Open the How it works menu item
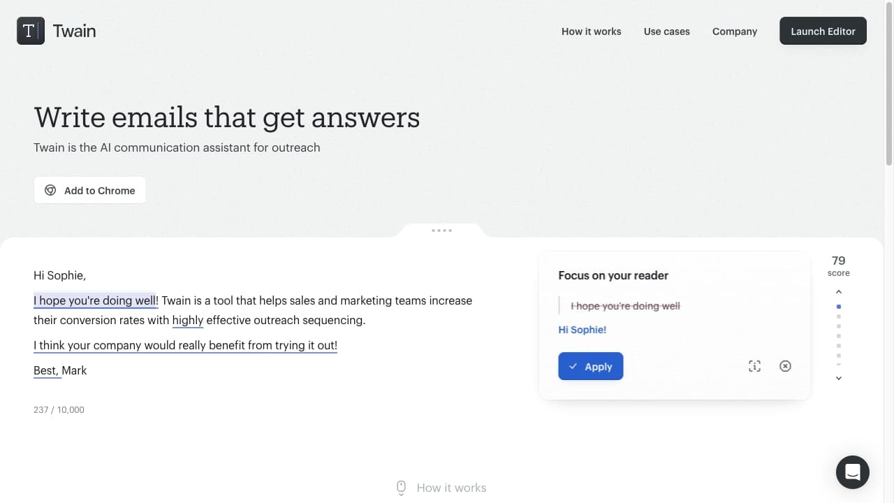The width and height of the screenshot is (894, 503). [591, 31]
